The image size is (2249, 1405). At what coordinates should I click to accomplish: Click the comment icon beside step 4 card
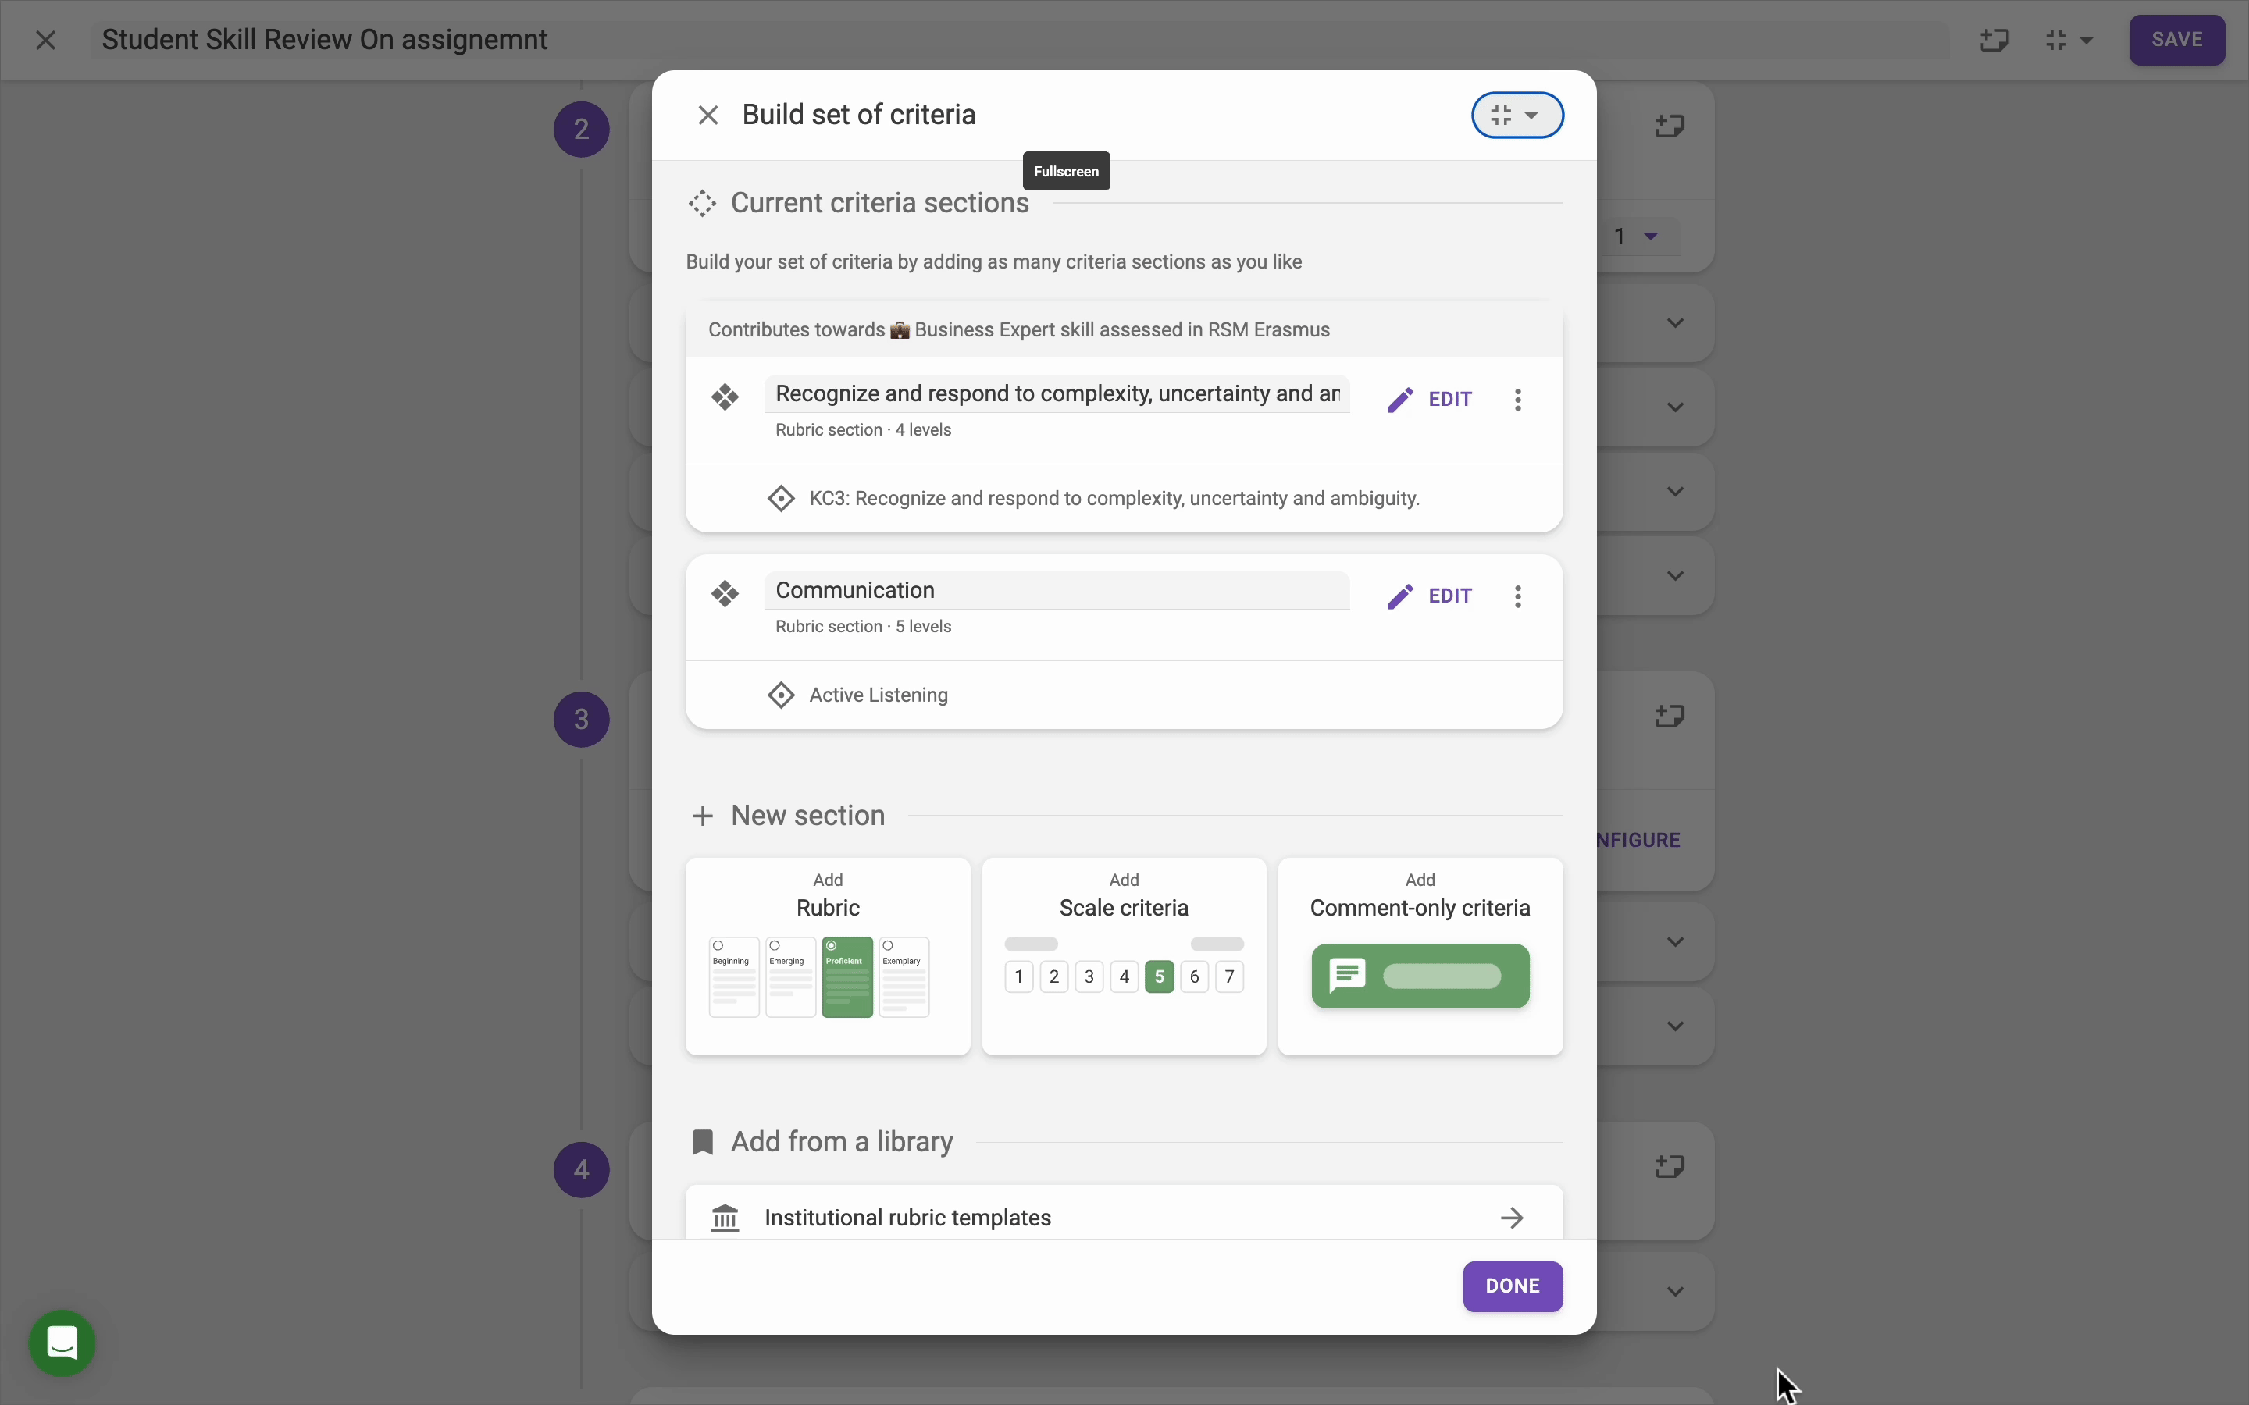(x=1670, y=1165)
